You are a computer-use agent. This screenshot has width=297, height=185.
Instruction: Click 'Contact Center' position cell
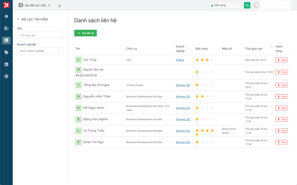tap(135, 85)
